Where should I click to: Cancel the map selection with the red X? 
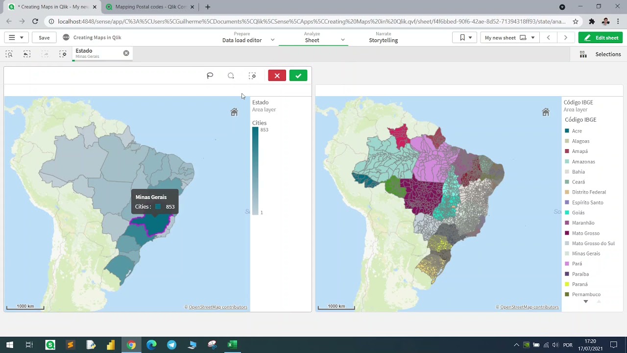tap(277, 76)
